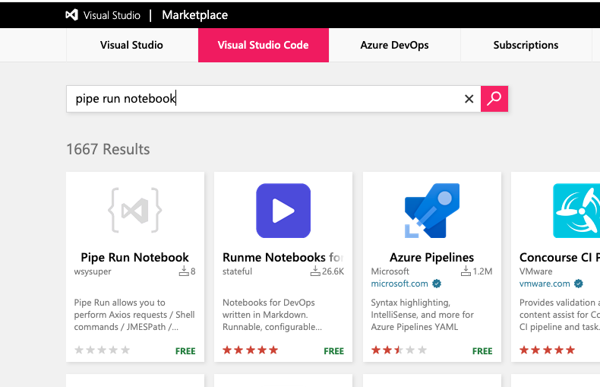Click the Pipe Run Notebook description text
Viewport: 600px width, 387px height.
click(x=134, y=315)
